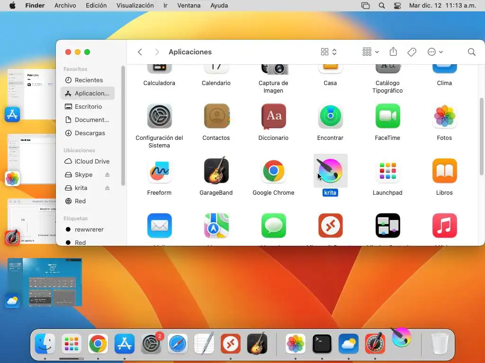Open Terminal from the Dock
The height and width of the screenshot is (363, 485).
point(322,344)
